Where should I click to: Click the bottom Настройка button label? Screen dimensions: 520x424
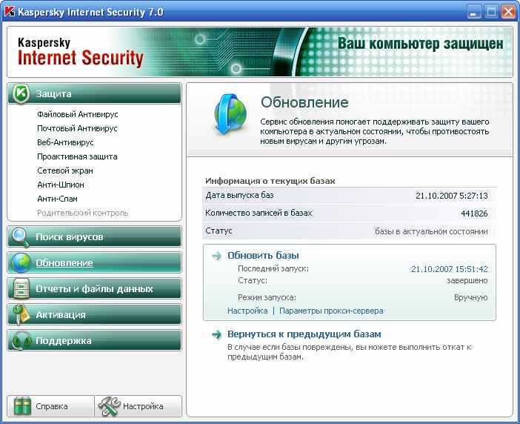143,406
